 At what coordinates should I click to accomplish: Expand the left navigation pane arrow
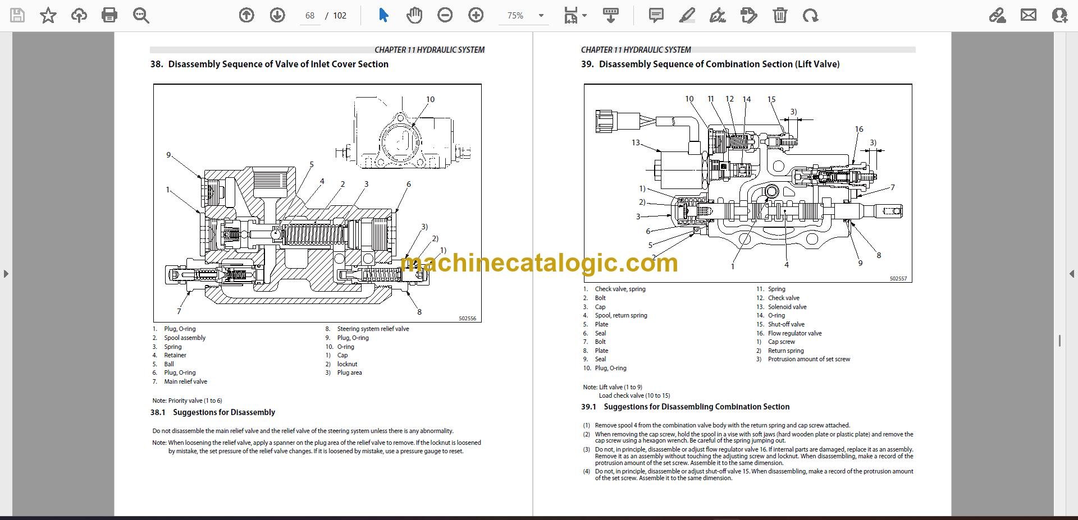point(6,274)
